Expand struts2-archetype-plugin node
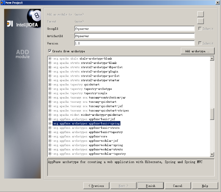Image resolution: width=221 pixels, height=192 pixels. tap(50, 72)
